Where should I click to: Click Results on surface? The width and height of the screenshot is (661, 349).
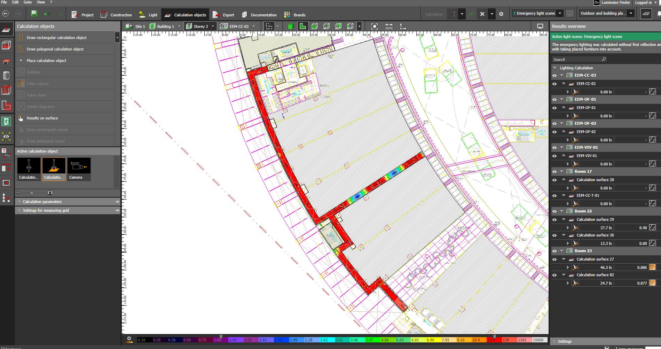(42, 118)
